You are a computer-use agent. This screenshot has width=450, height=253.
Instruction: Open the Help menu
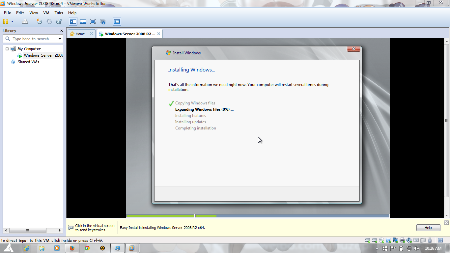click(72, 13)
